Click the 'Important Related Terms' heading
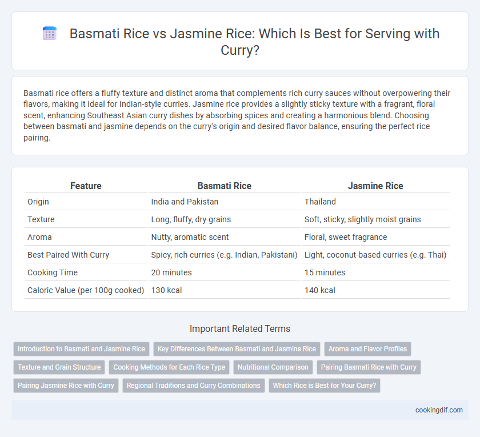480x437 pixels. [239, 328]
